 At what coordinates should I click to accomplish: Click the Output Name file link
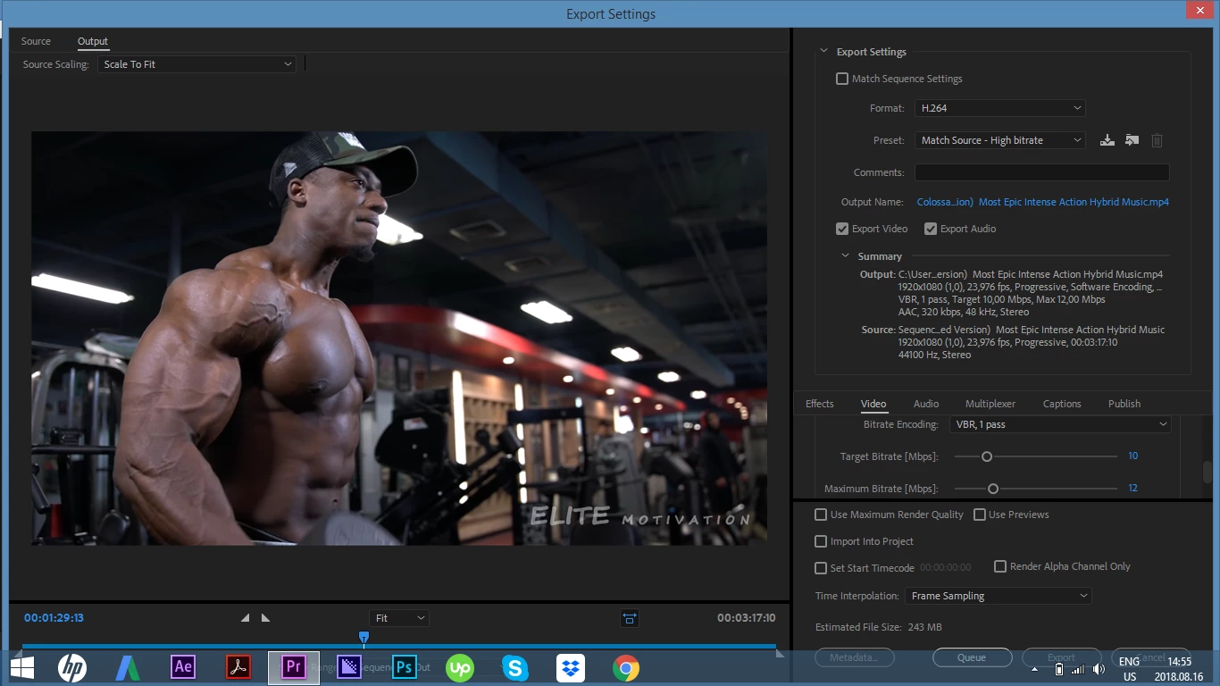tap(1043, 202)
